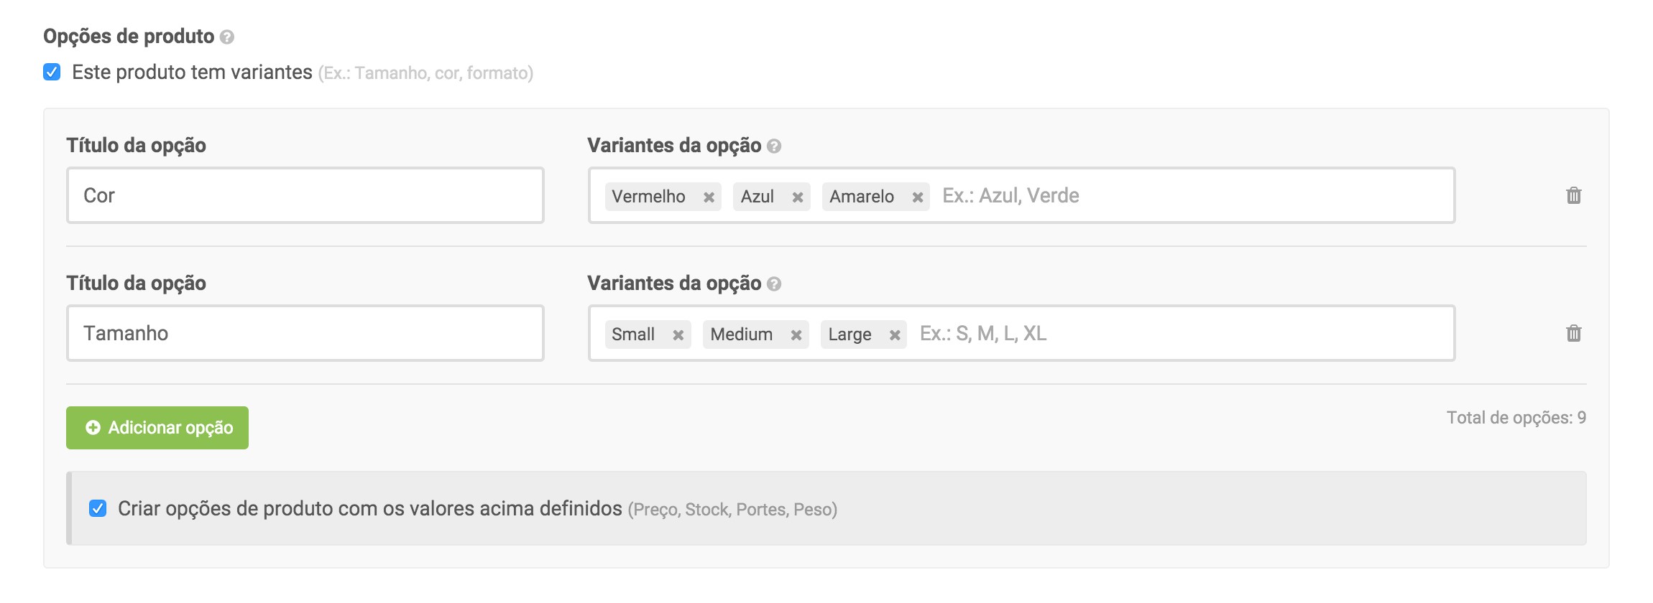Edit the Cor option title field

pos(305,195)
